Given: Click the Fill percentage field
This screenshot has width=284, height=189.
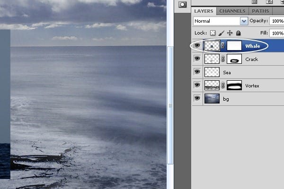Looking at the screenshot, I should coord(277,33).
